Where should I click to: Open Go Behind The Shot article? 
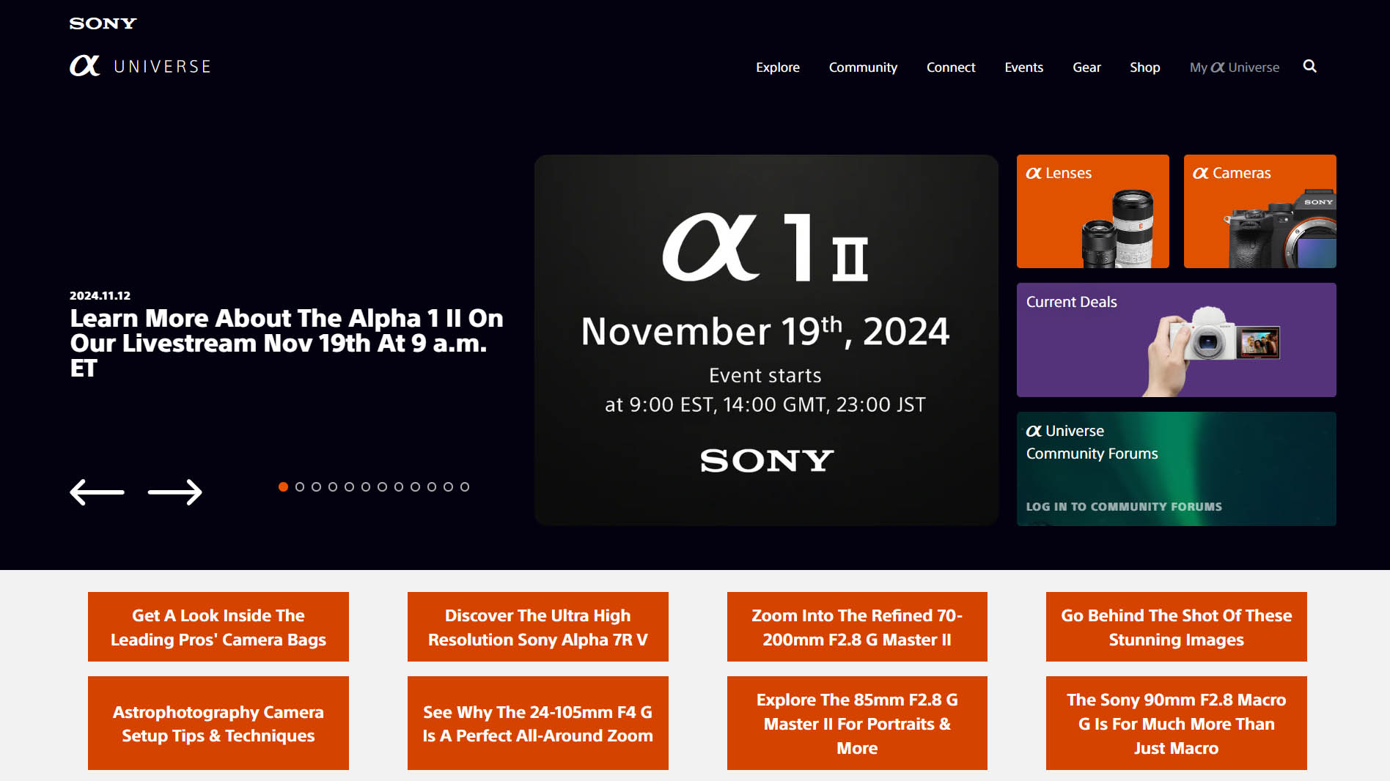tap(1176, 627)
